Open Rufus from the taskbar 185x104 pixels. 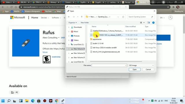tap(63, 101)
